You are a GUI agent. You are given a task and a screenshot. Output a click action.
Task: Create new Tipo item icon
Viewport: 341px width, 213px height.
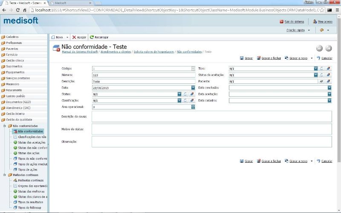321,69
